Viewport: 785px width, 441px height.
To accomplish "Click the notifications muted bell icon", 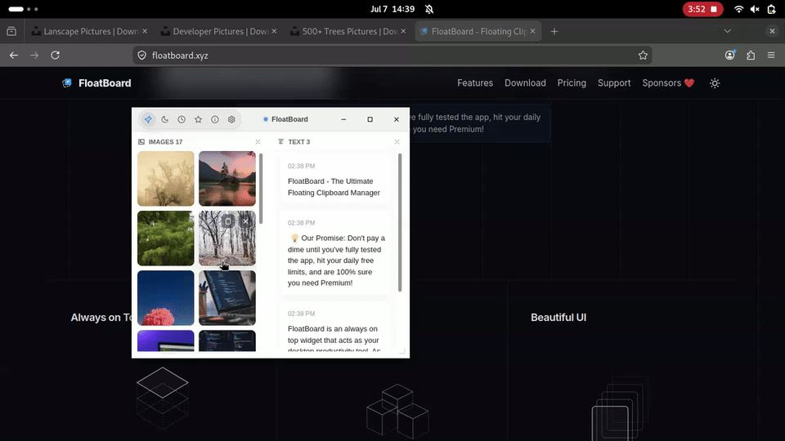I will (x=429, y=9).
